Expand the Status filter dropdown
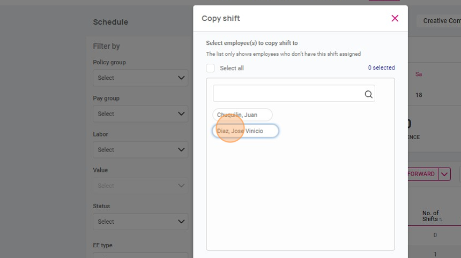The image size is (461, 258). pyautogui.click(x=140, y=222)
